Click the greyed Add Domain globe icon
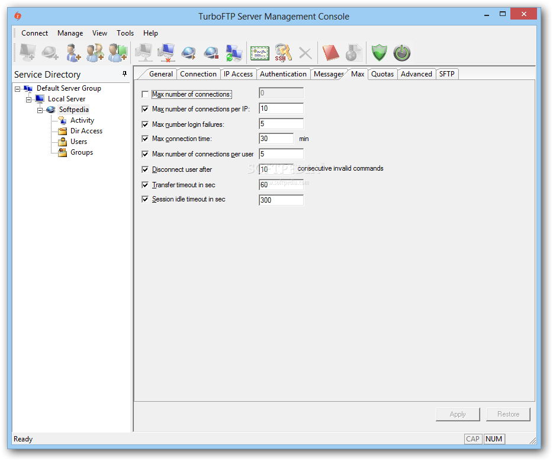This screenshot has height=461, width=553. (50, 53)
